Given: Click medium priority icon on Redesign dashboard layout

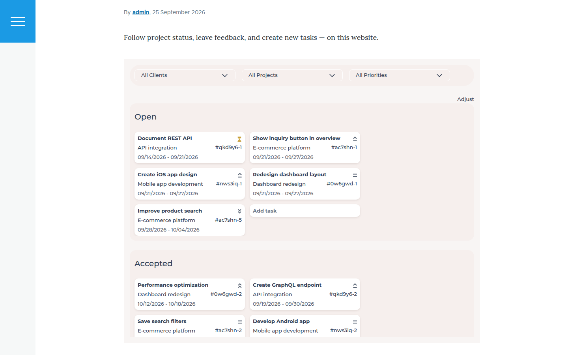Looking at the screenshot, I should tap(355, 175).
